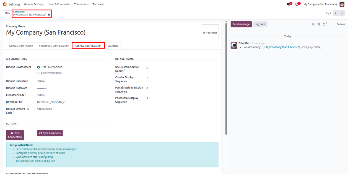The height and width of the screenshot is (174, 348).
Task: Switch to the Branches tab
Action: [113, 46]
